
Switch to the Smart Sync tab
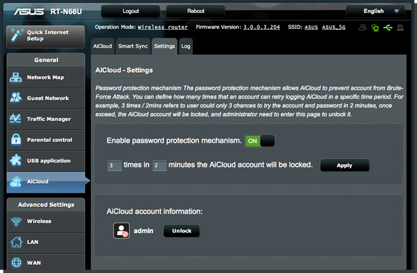[x=133, y=46]
